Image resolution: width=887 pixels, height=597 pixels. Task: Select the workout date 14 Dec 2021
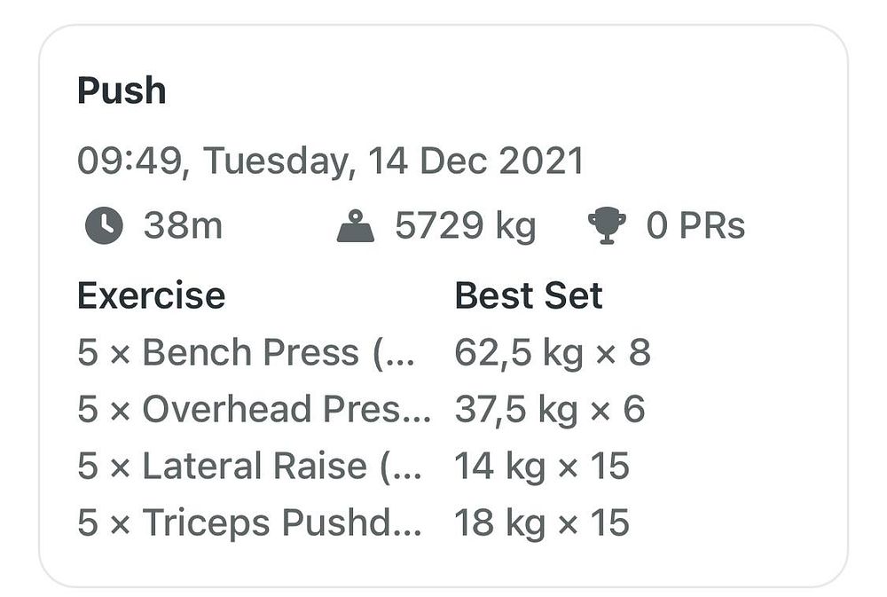tap(475, 161)
